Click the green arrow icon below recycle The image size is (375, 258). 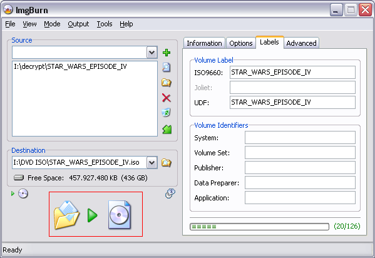pyautogui.click(x=167, y=130)
